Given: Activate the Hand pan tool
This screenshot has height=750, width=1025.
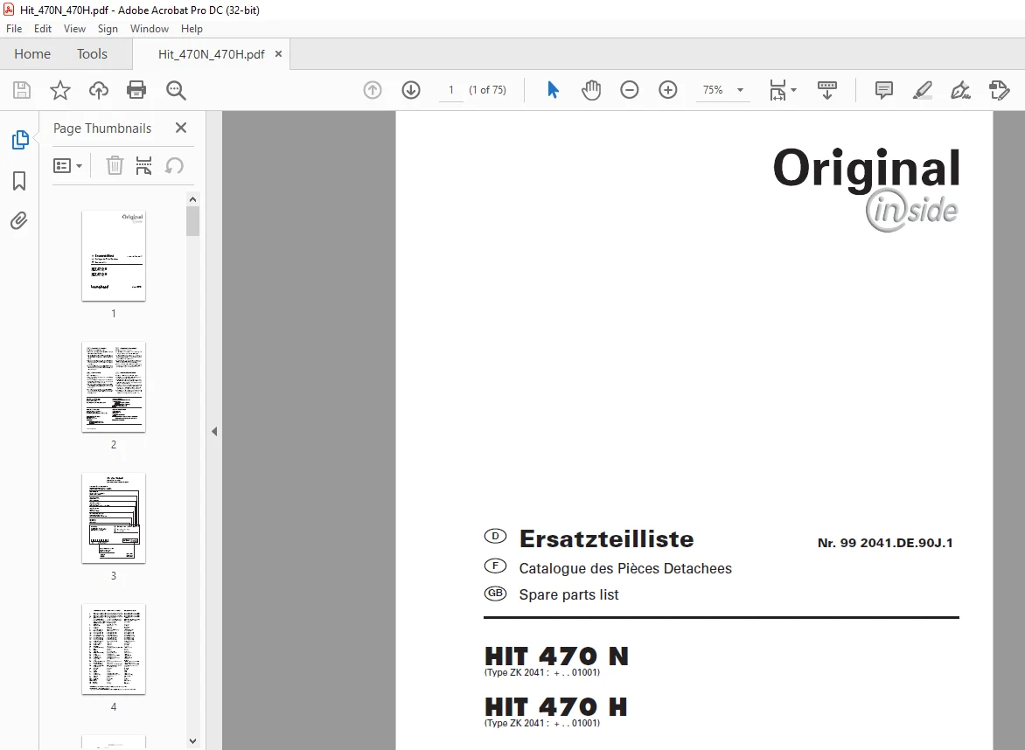Looking at the screenshot, I should coord(591,90).
